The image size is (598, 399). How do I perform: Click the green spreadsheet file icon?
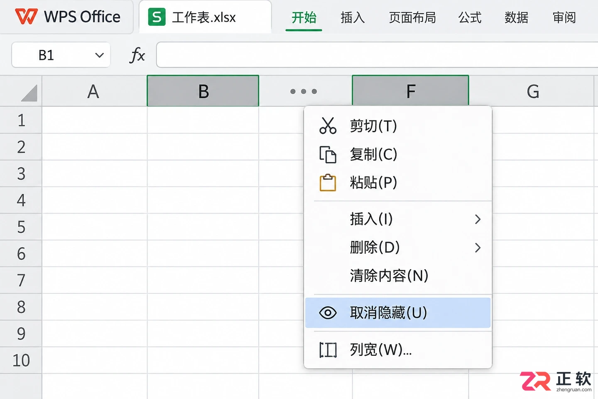tap(157, 17)
